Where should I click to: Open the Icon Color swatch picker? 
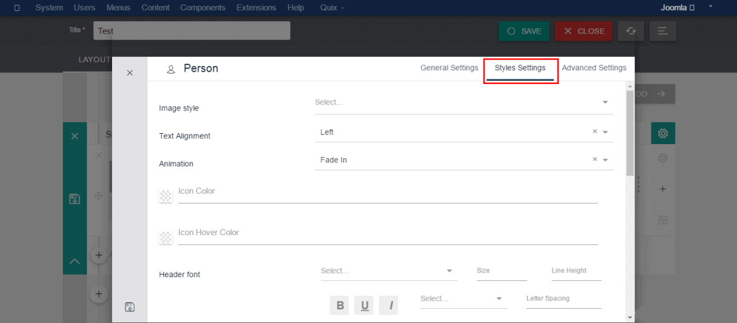point(166,196)
